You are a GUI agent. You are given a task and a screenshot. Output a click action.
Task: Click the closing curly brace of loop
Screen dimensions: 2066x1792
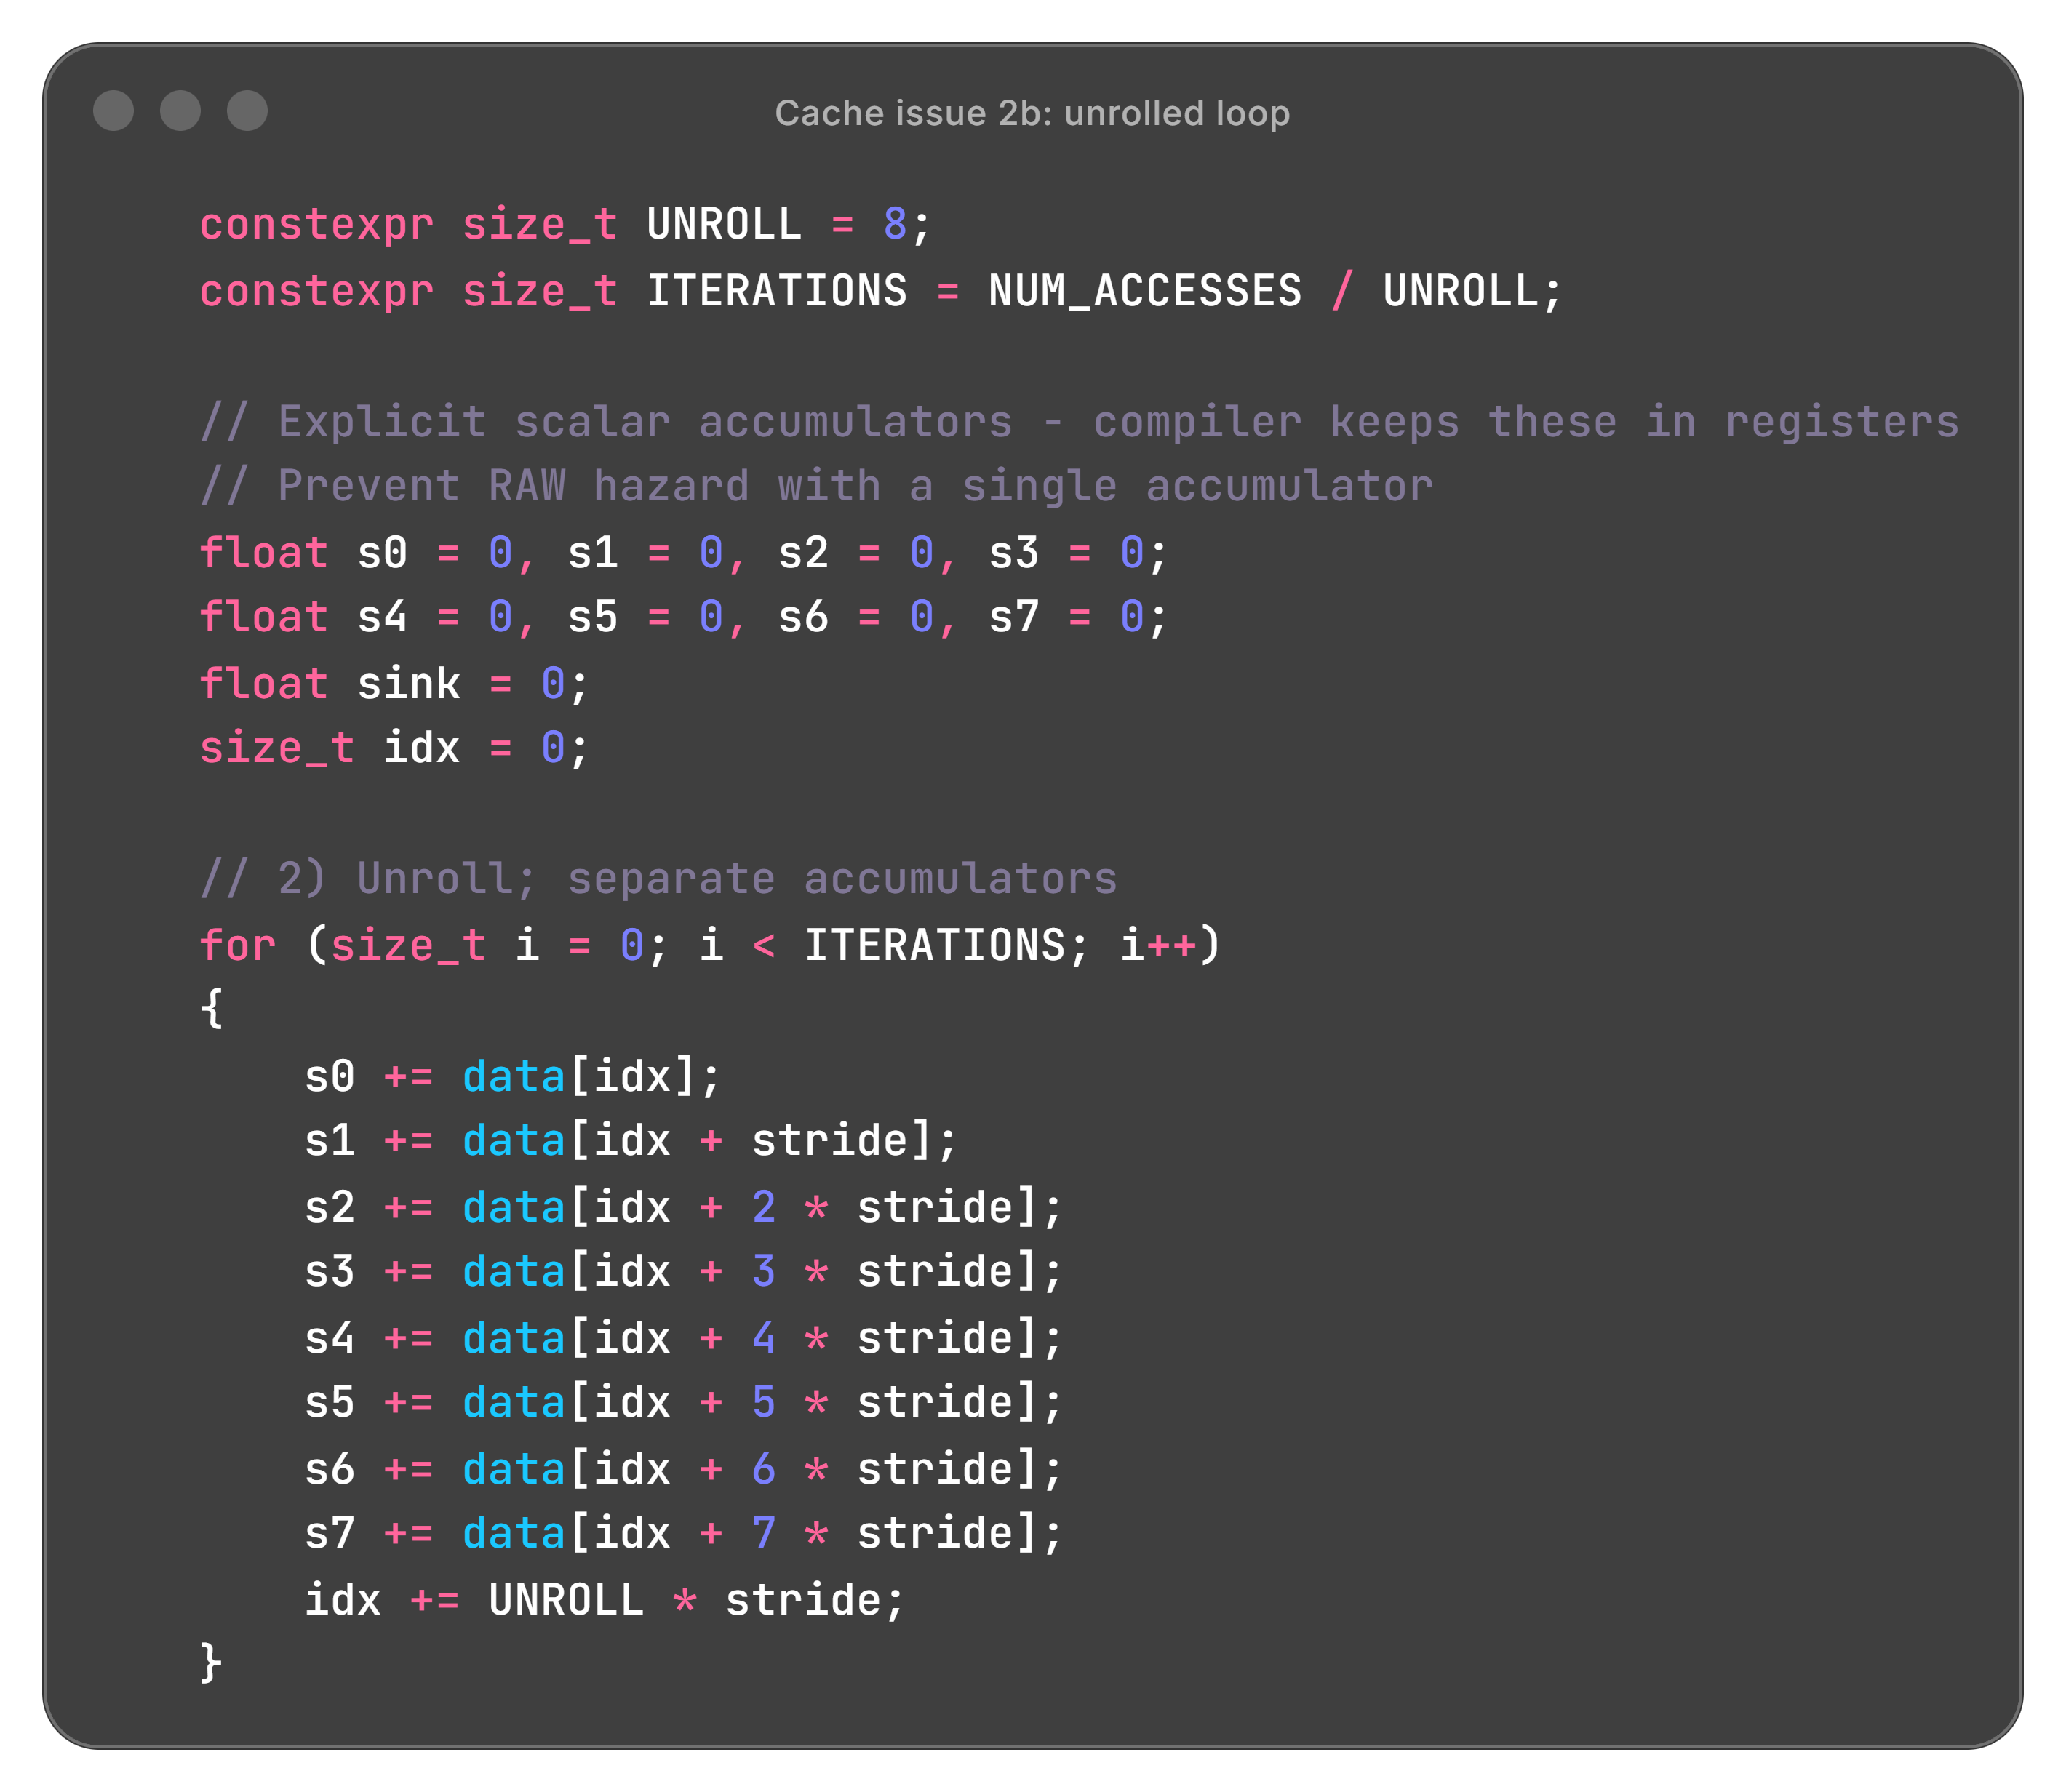(x=211, y=1662)
